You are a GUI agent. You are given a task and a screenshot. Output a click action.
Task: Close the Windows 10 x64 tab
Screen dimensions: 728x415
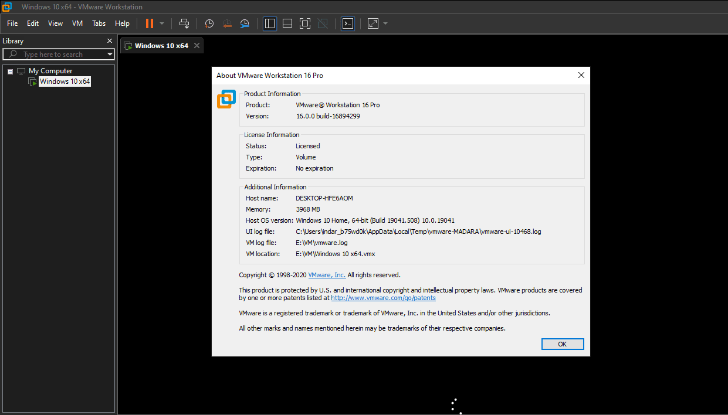pyautogui.click(x=197, y=46)
